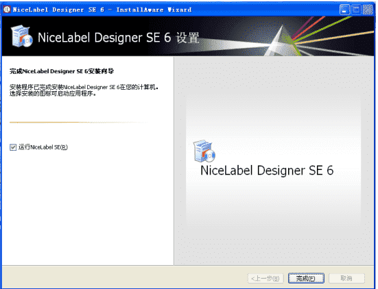Click the heading 完成NiceLabel Designer SE 6安装向导
The height and width of the screenshot is (289, 378).
point(62,71)
